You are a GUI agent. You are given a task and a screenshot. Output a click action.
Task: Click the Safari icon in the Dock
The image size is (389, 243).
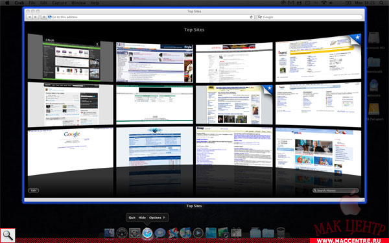[147, 233]
